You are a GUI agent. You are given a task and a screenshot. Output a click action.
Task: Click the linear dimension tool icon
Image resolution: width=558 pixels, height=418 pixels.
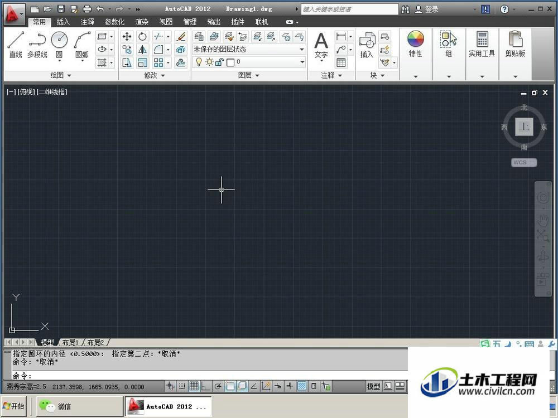tap(341, 36)
